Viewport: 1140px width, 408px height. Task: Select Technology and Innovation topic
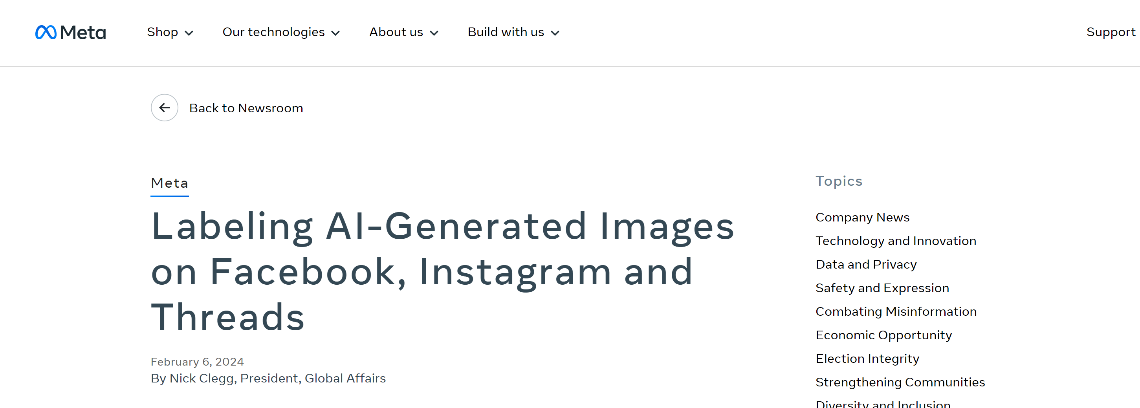[895, 241]
